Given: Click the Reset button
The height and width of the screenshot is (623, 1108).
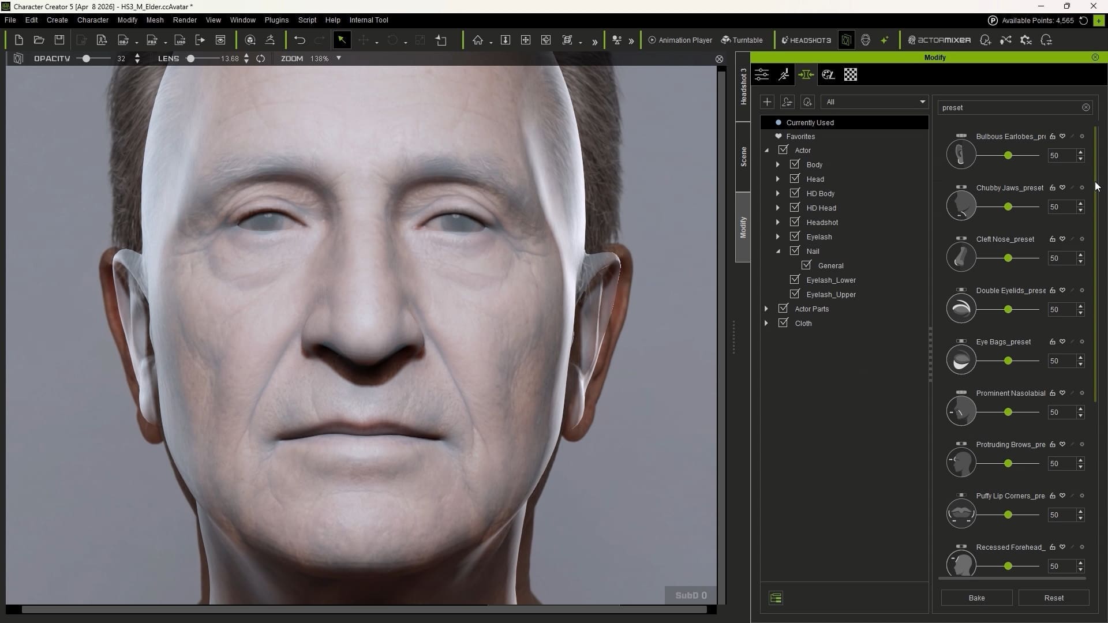Looking at the screenshot, I should pyautogui.click(x=1054, y=598).
